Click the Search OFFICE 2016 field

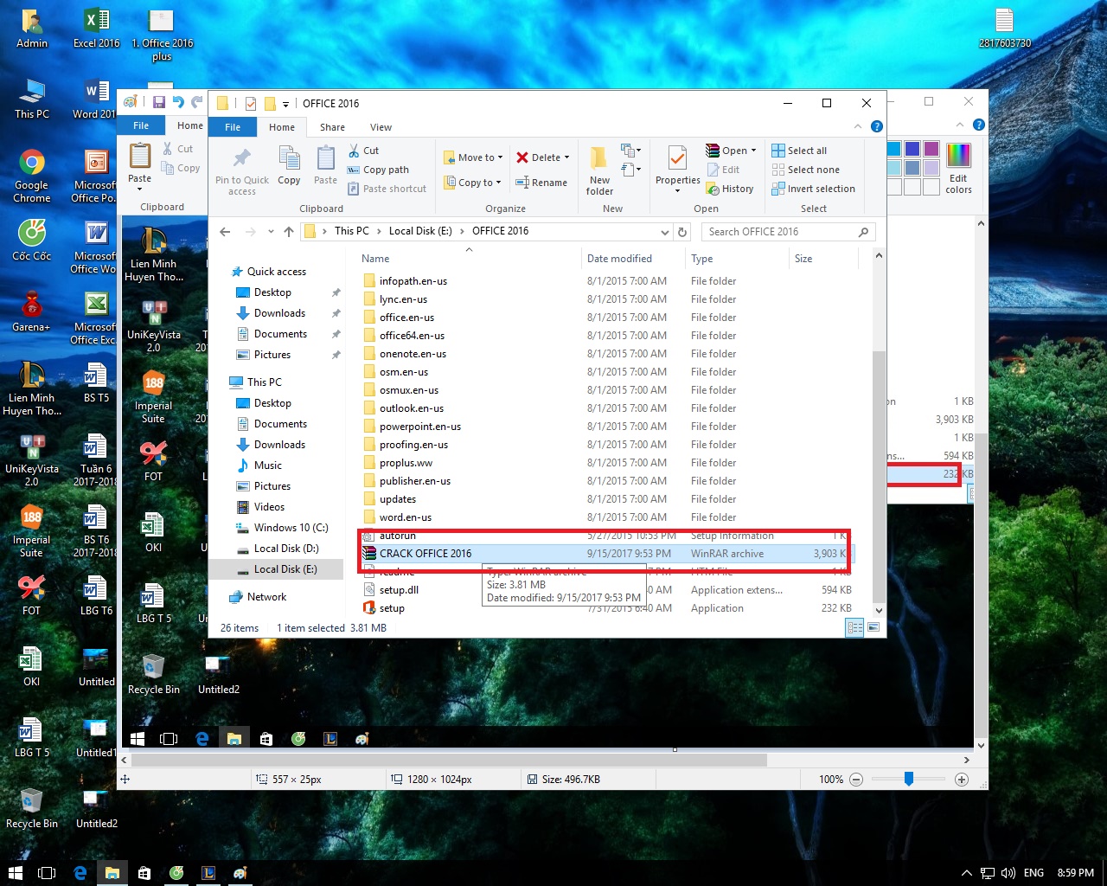(x=788, y=232)
